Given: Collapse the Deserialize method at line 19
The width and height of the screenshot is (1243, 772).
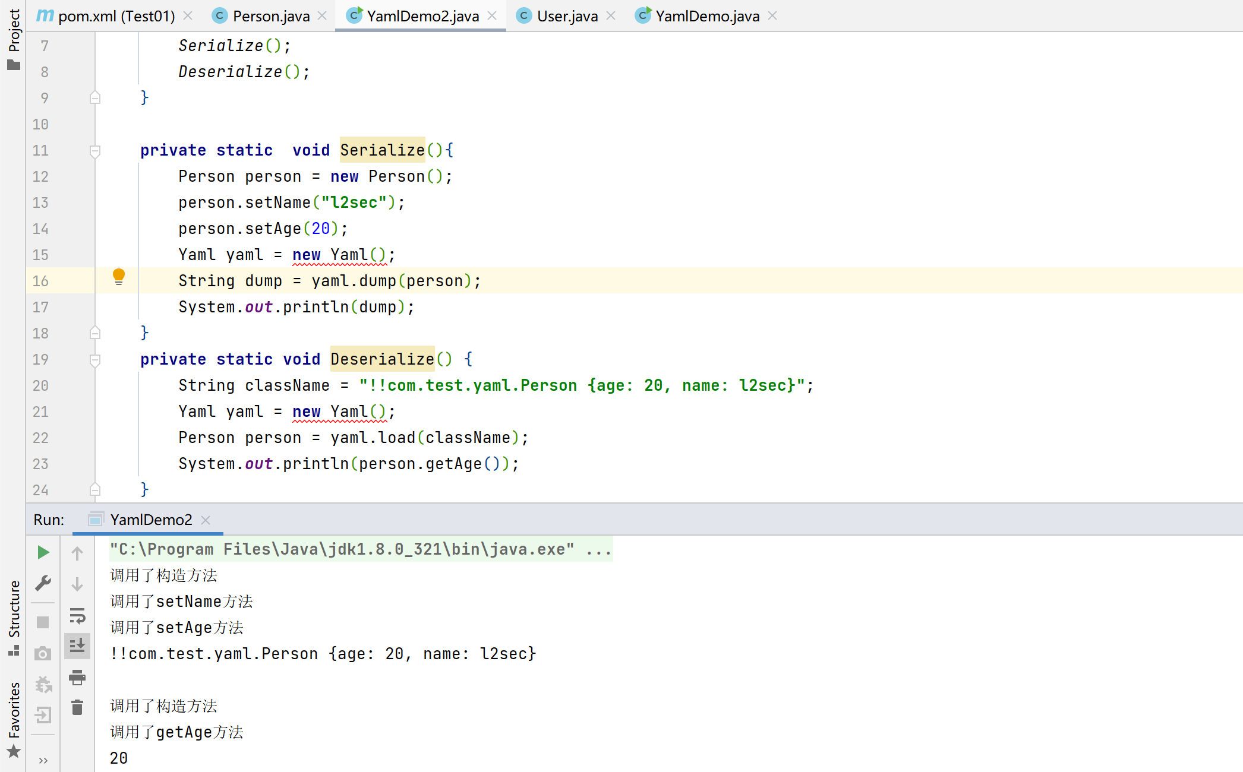Looking at the screenshot, I should [x=95, y=360].
